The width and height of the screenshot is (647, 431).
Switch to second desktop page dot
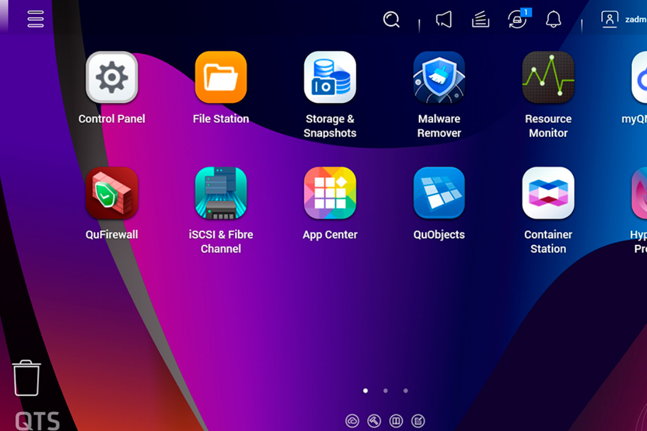[385, 390]
